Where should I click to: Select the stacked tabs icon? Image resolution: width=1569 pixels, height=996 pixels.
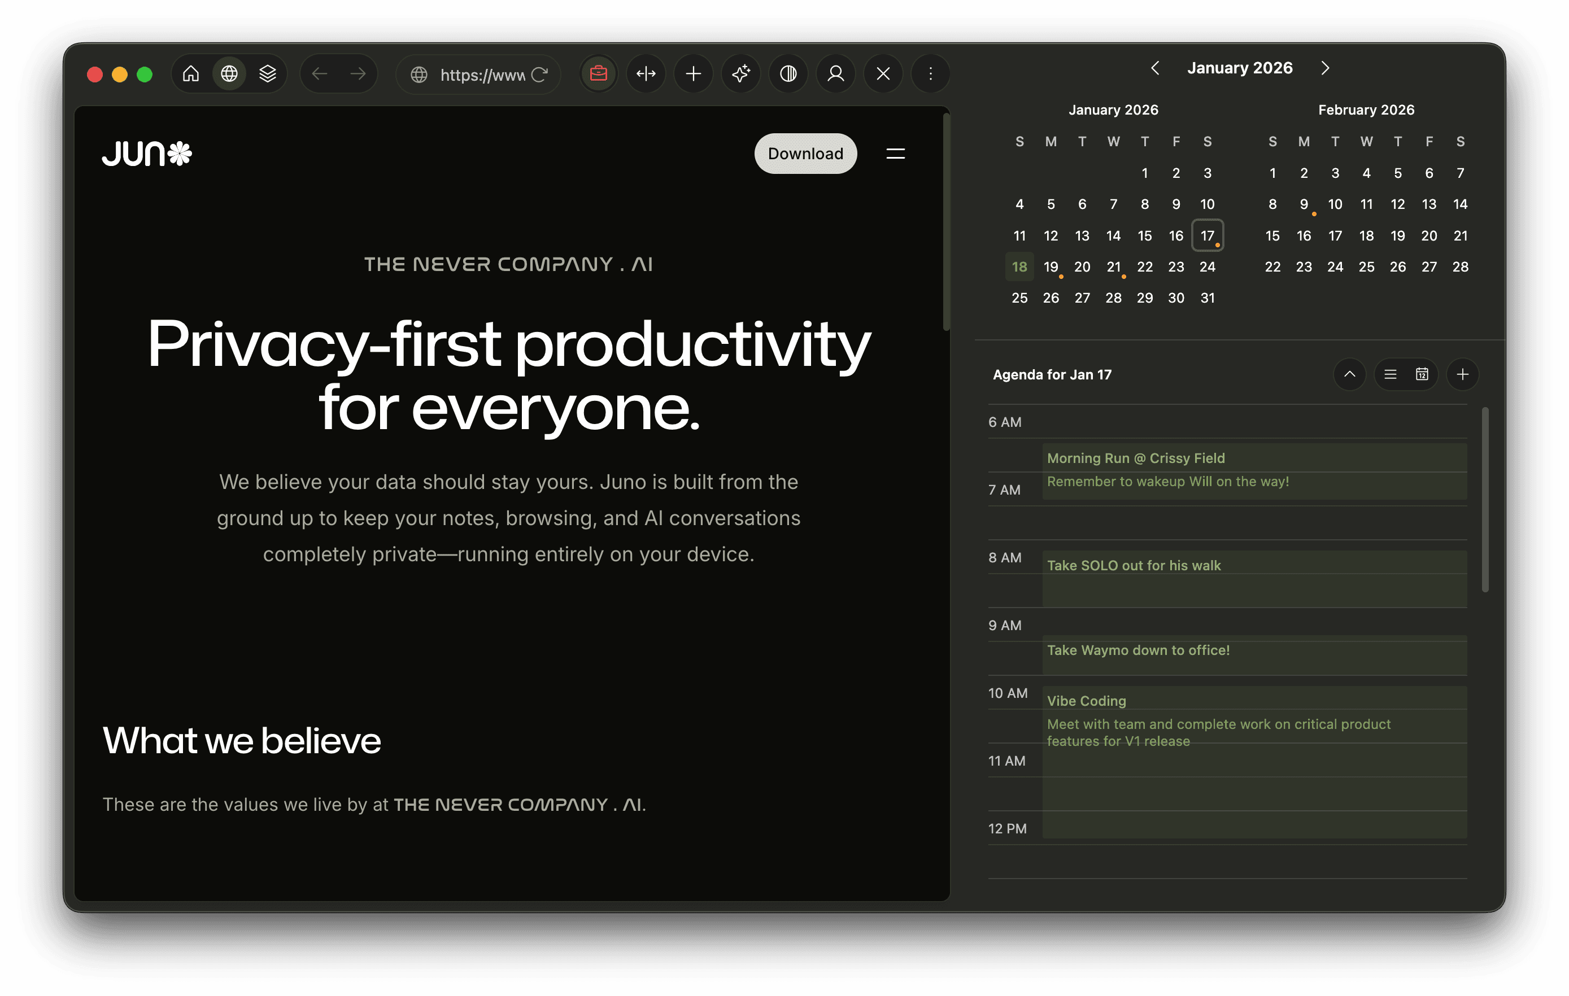[267, 73]
